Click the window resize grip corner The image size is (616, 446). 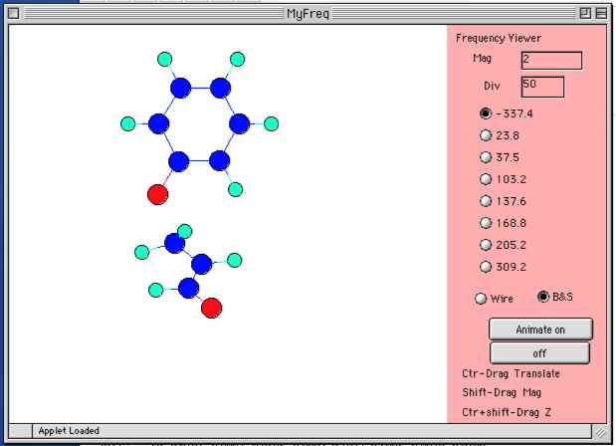click(600, 432)
